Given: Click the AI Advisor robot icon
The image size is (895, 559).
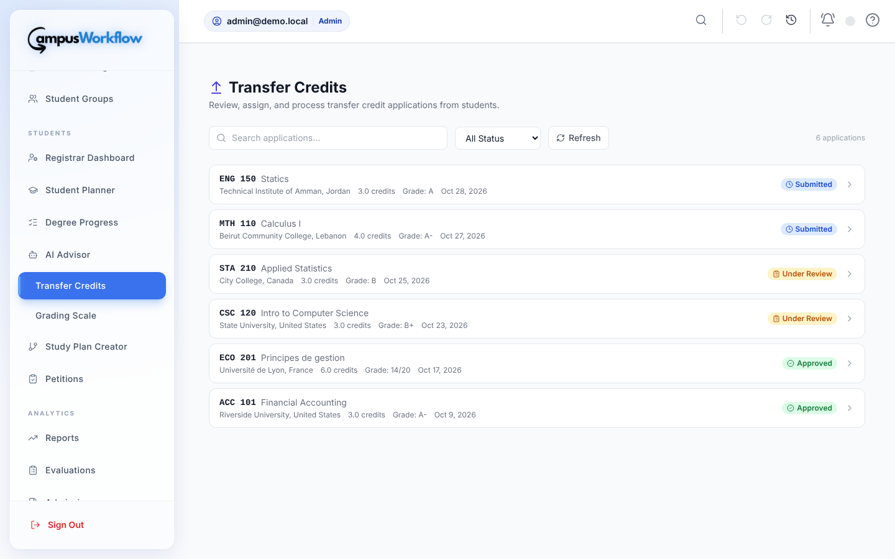Looking at the screenshot, I should (33, 255).
